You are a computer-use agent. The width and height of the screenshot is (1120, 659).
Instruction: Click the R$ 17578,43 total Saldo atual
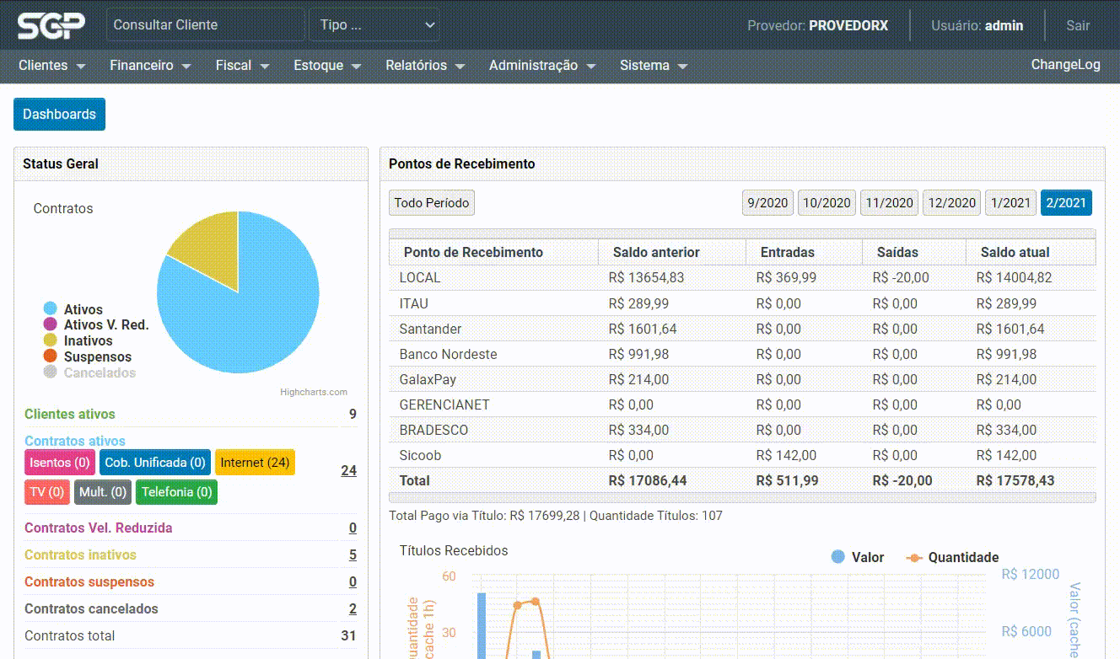coord(1015,480)
